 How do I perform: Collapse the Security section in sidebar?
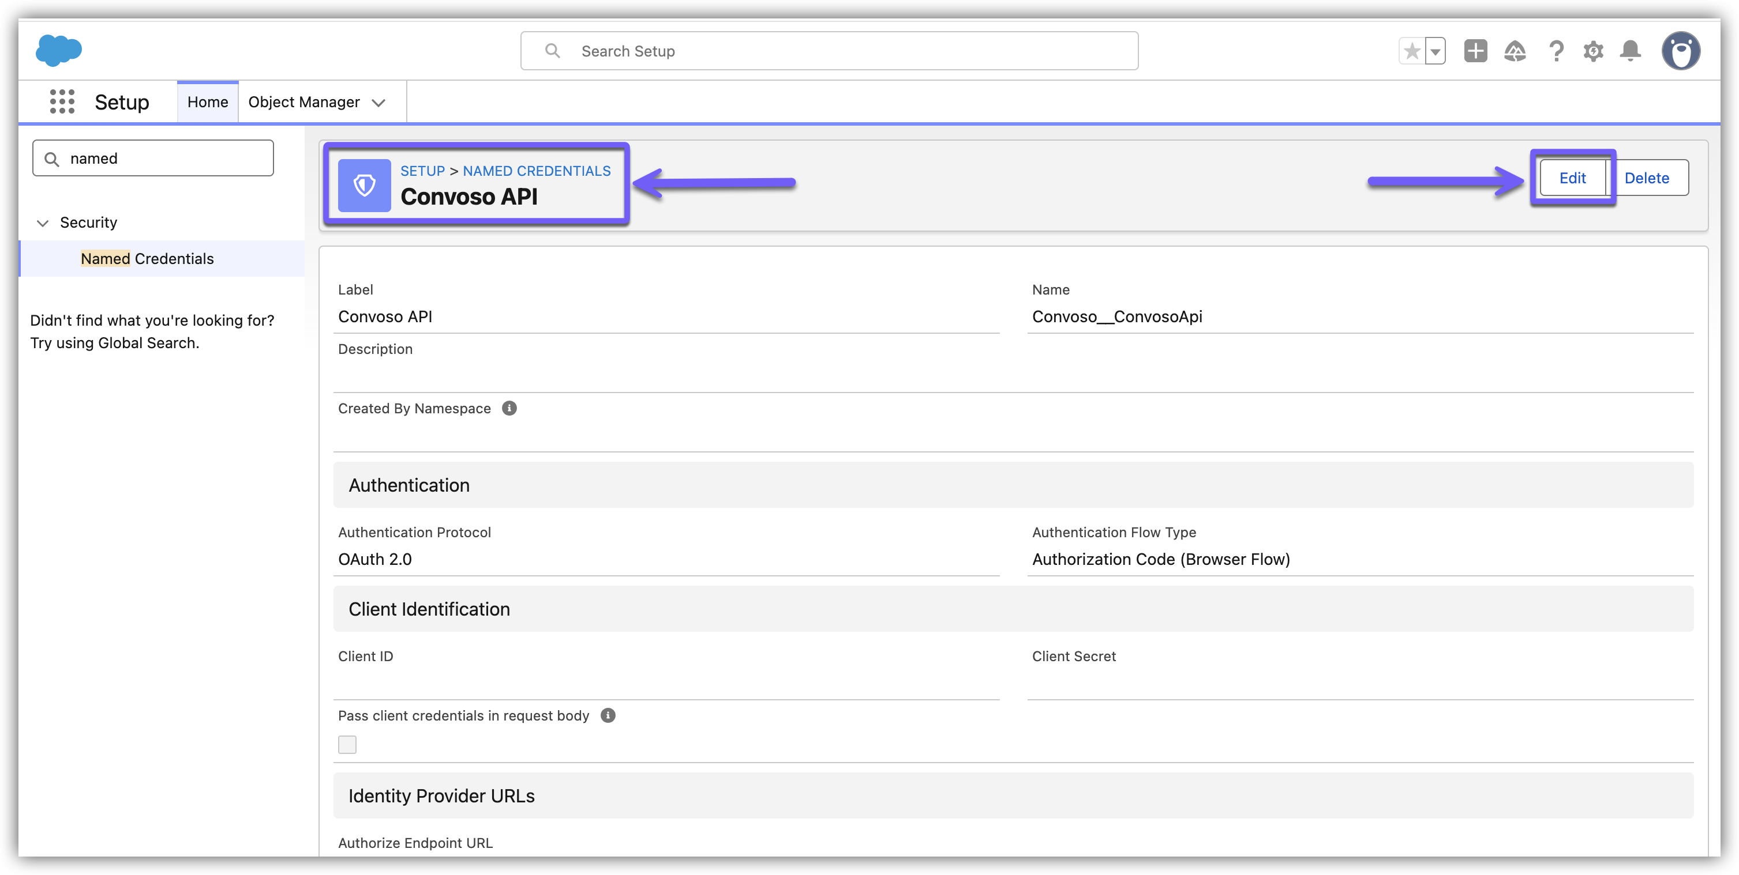pos(43,223)
